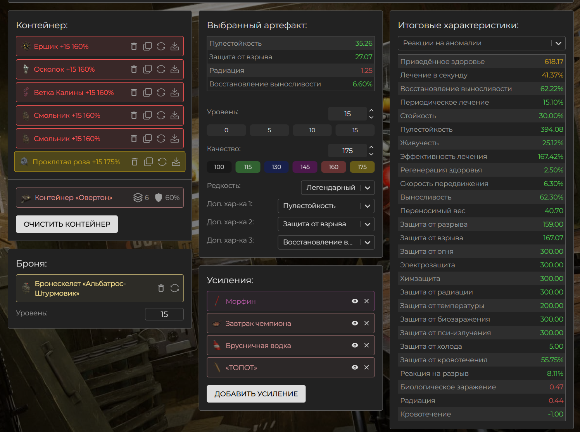This screenshot has height=432, width=580.
Task: Toggle visibility of Морфин boost
Action: click(355, 301)
